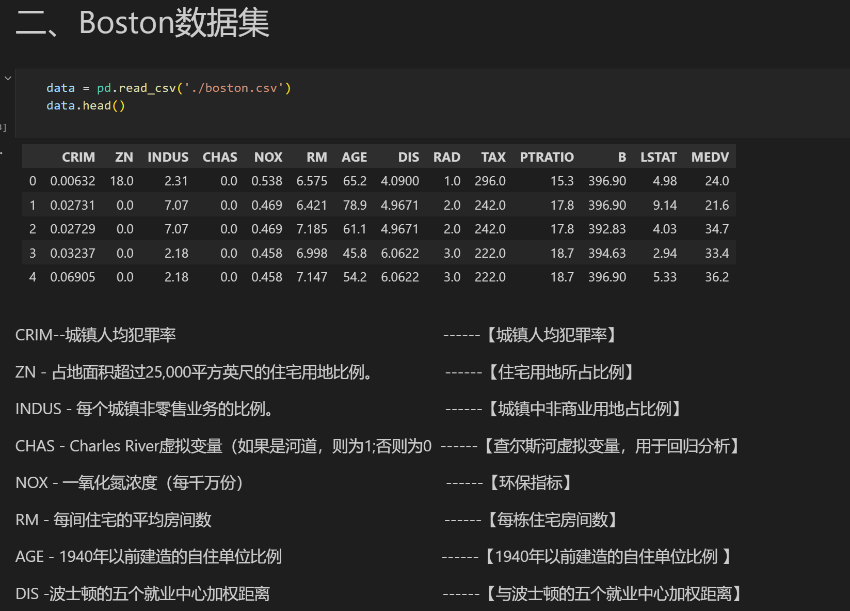Select the B value 392.83
Screen dimensions: 850x611
pyautogui.click(x=607, y=229)
